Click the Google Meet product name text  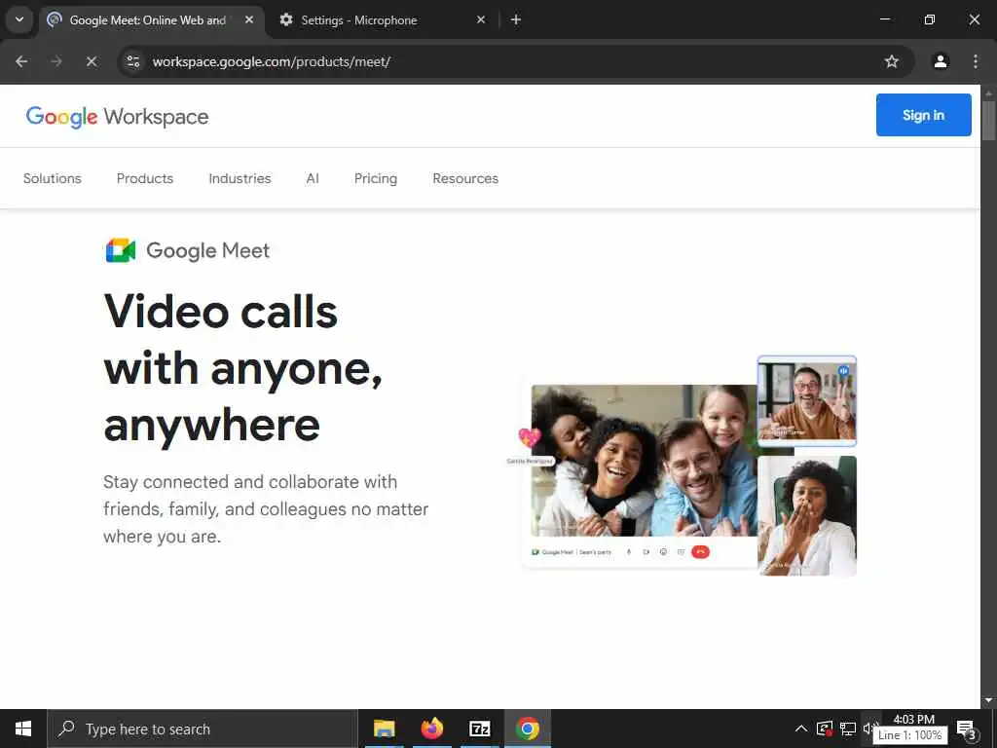click(x=208, y=250)
